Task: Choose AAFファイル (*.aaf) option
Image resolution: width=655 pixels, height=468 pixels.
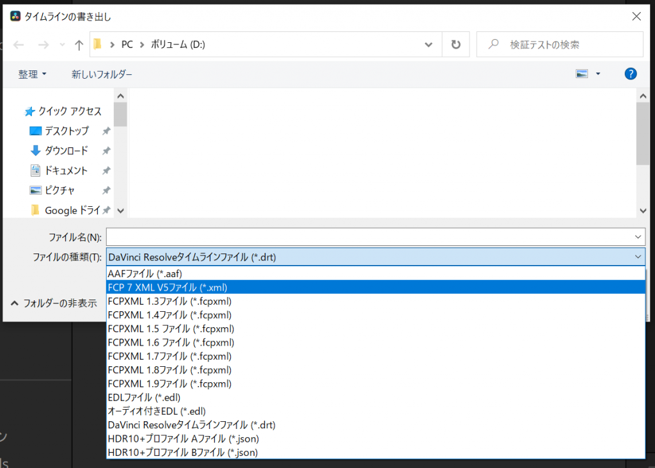Action: (375, 273)
